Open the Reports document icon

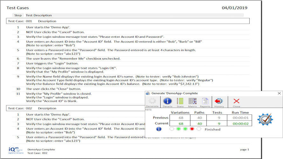click(205, 101)
